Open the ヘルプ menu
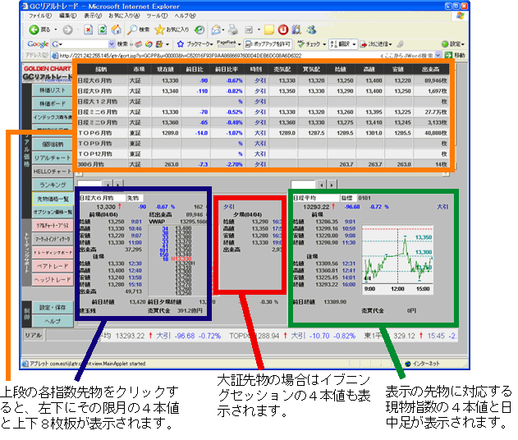 (185, 16)
